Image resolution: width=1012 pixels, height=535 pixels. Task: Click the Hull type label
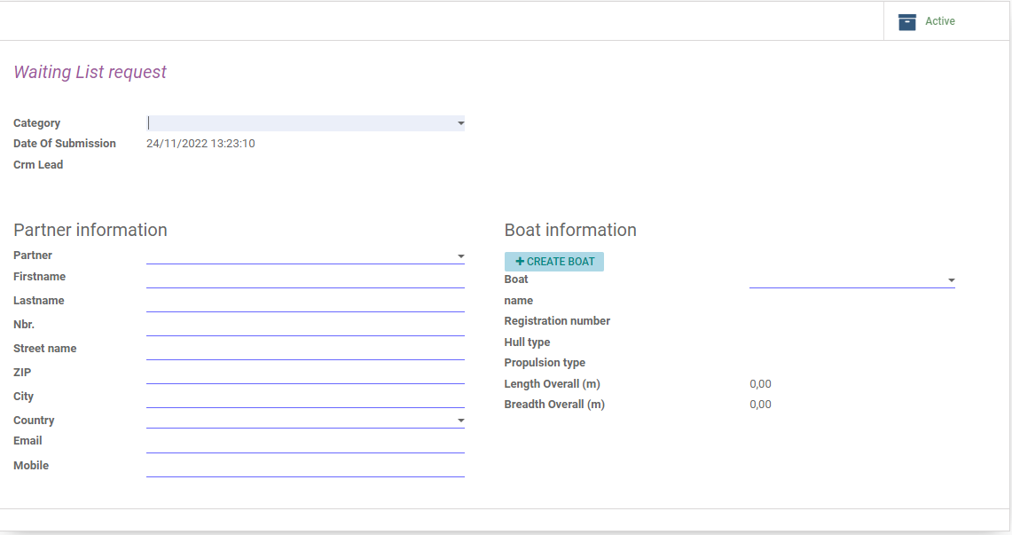(x=528, y=342)
